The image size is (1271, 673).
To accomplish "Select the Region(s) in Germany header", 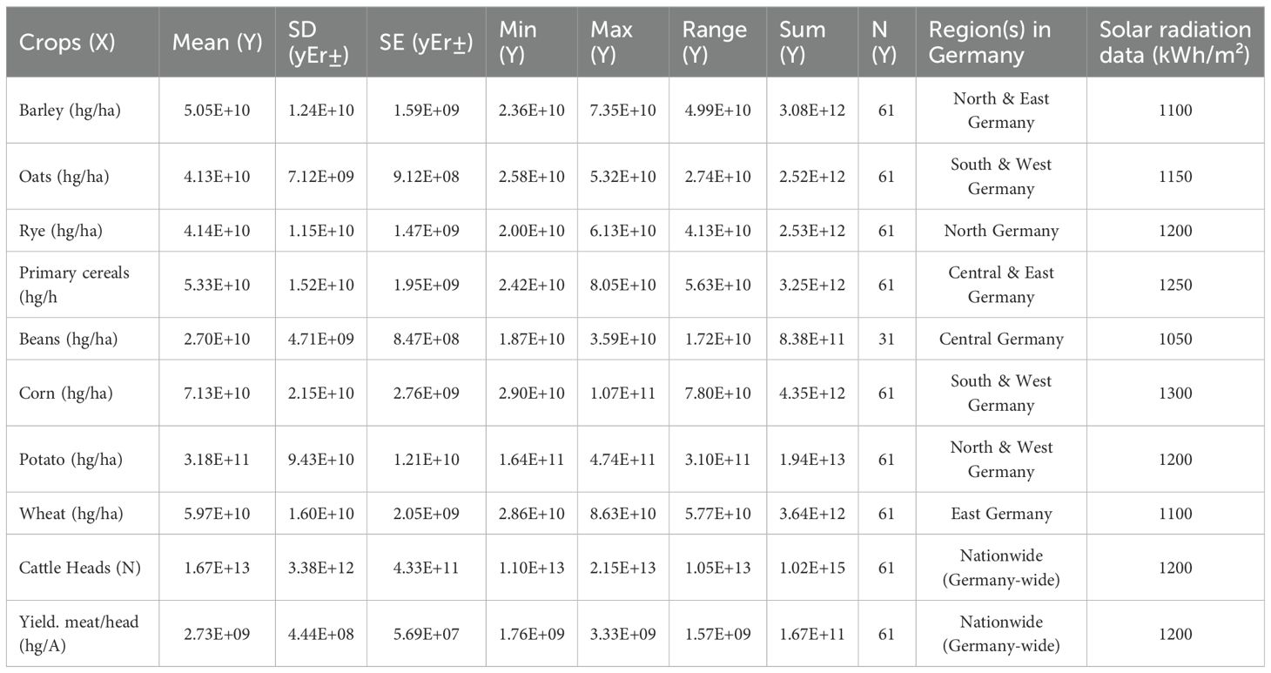I will (990, 42).
